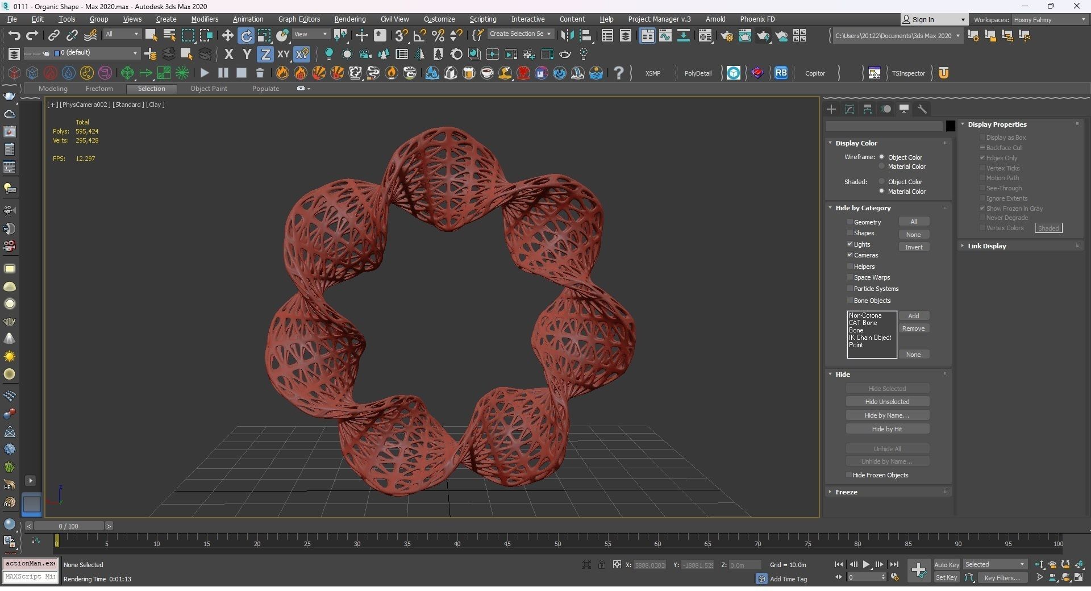This screenshot has width=1091, height=591.
Task: Click the 0 / 100 time slider
Action: (68, 526)
